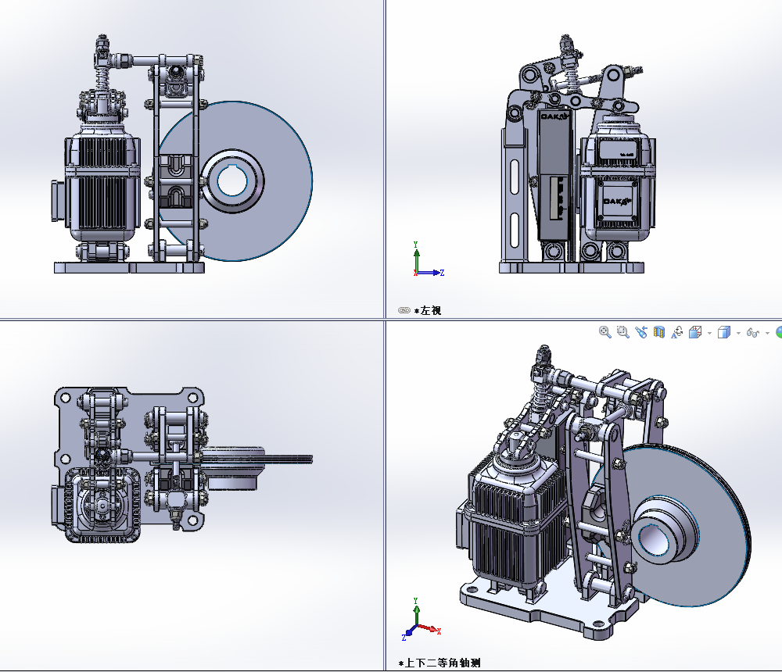
Task: Click the View Orientation cube icon
Action: 695,332
